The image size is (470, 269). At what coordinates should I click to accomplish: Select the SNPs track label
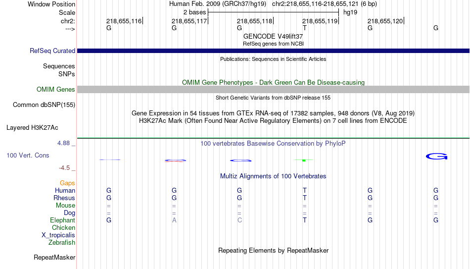(x=67, y=74)
